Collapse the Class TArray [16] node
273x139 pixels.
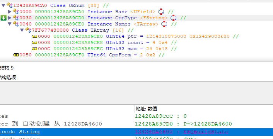(22, 30)
